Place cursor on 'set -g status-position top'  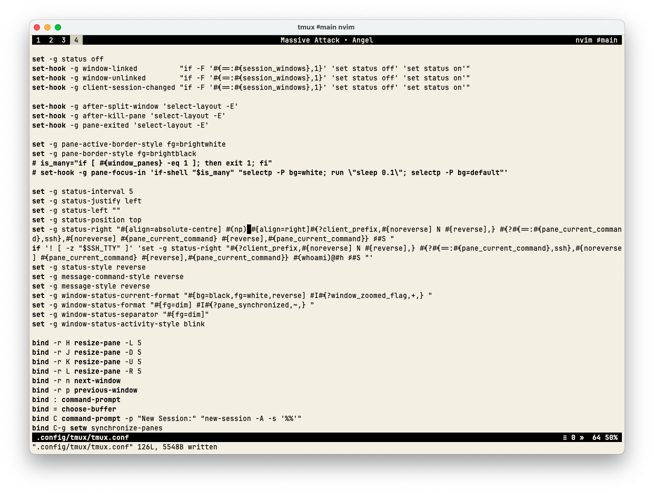tap(87, 220)
